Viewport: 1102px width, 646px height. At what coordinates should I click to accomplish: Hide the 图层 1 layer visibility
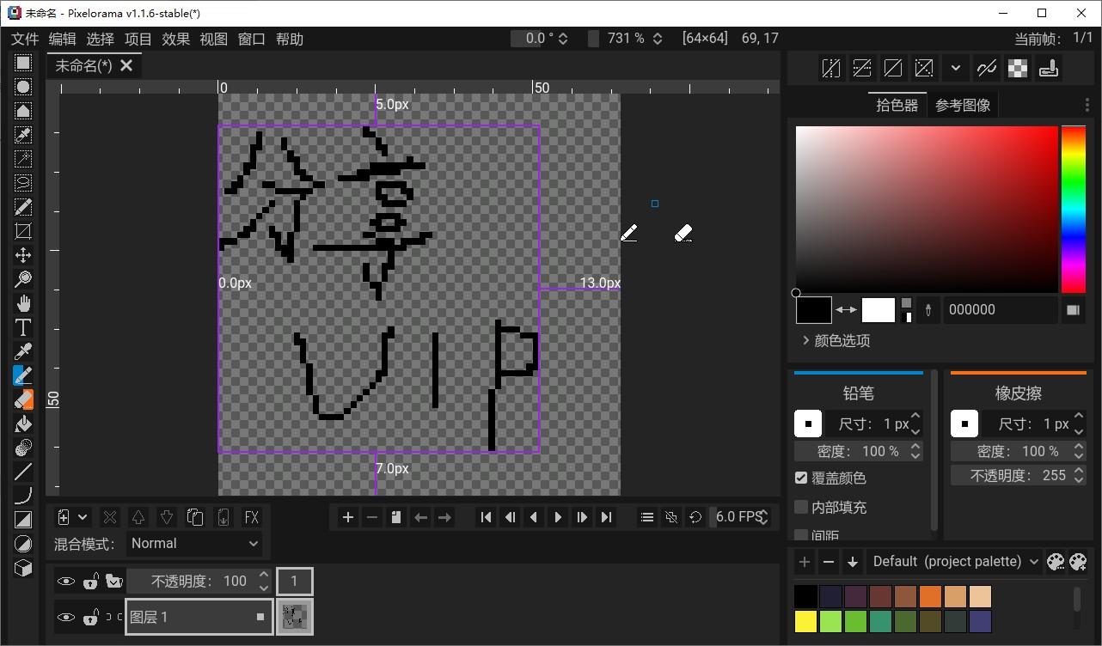tap(66, 617)
